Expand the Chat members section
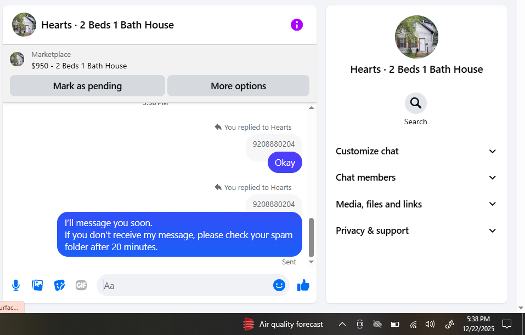 point(416,177)
